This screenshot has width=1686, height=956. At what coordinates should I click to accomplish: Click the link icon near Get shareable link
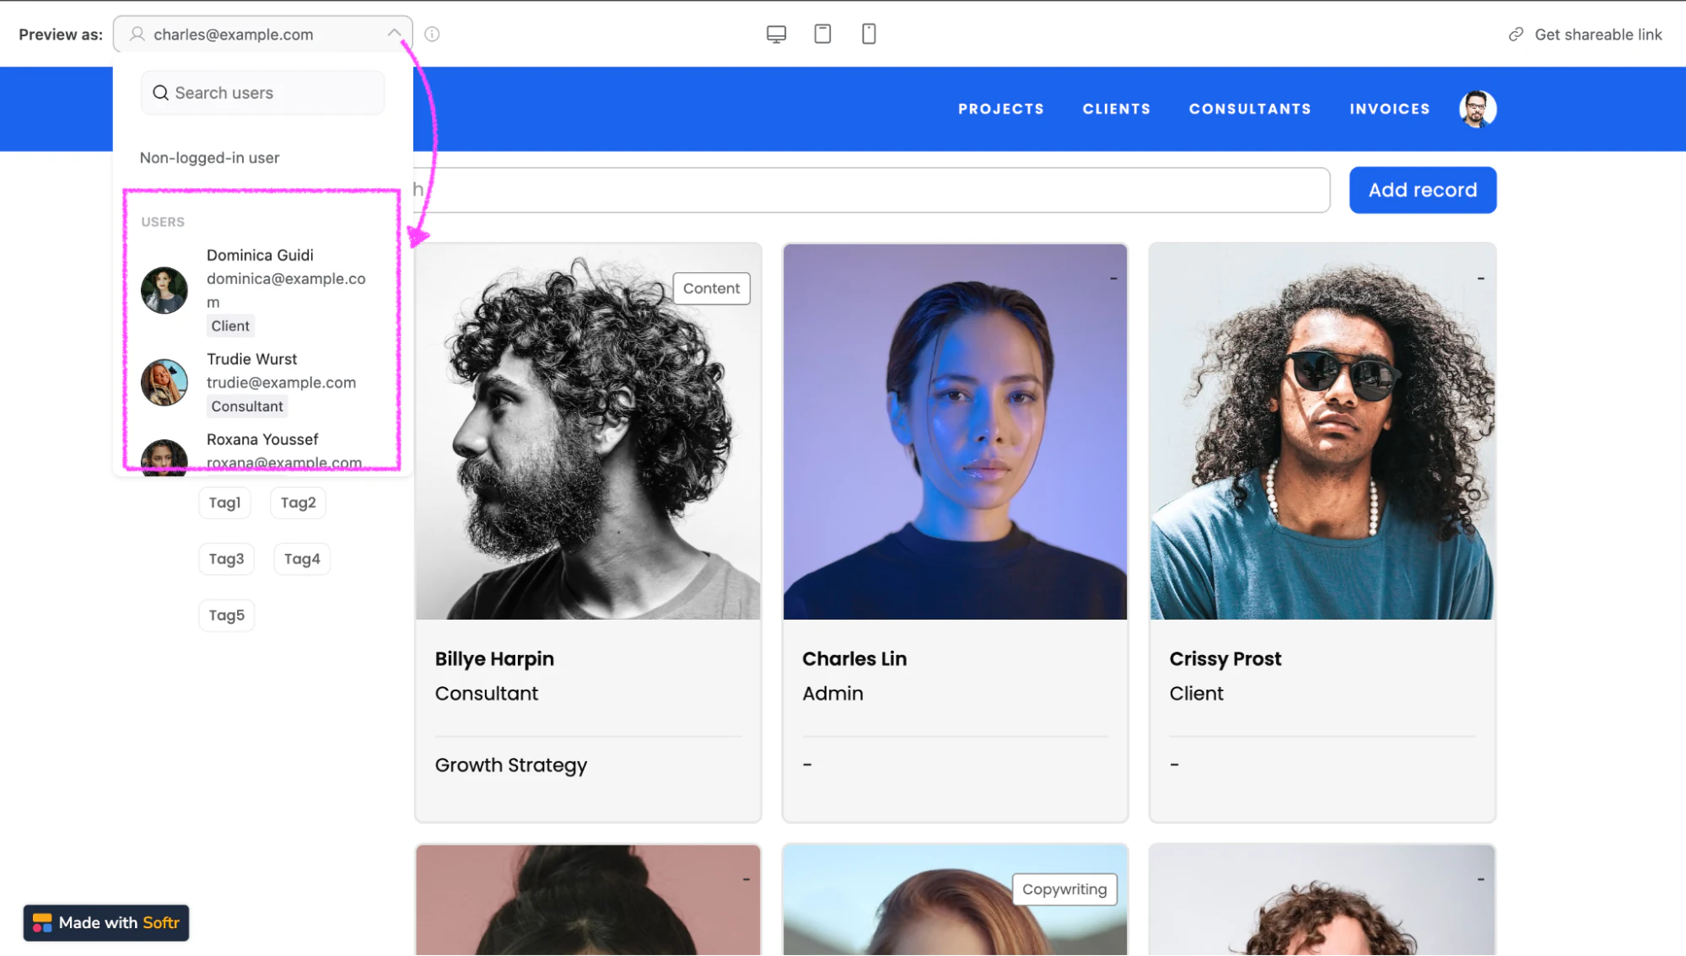coord(1516,35)
